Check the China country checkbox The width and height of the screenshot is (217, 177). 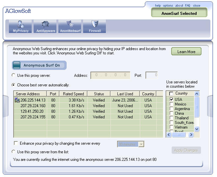(x=171, y=113)
